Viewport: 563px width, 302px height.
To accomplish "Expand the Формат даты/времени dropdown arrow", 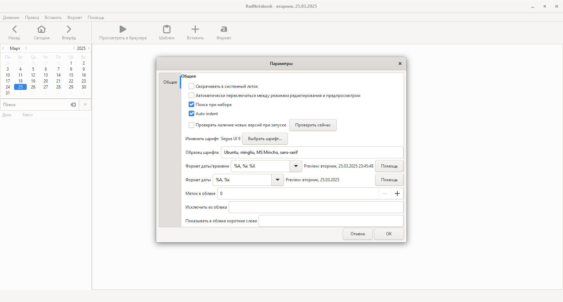I will [x=296, y=166].
